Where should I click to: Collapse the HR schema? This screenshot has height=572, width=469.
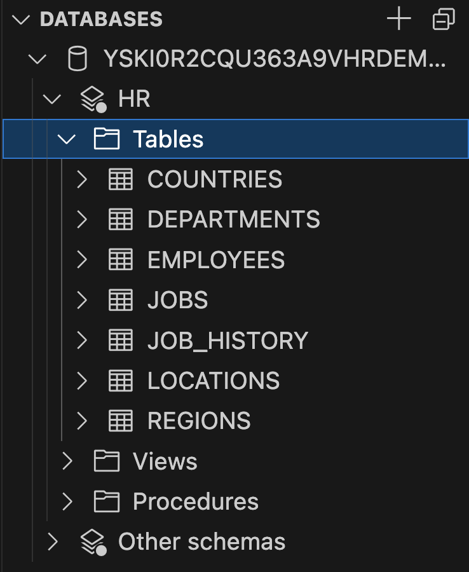click(x=52, y=99)
